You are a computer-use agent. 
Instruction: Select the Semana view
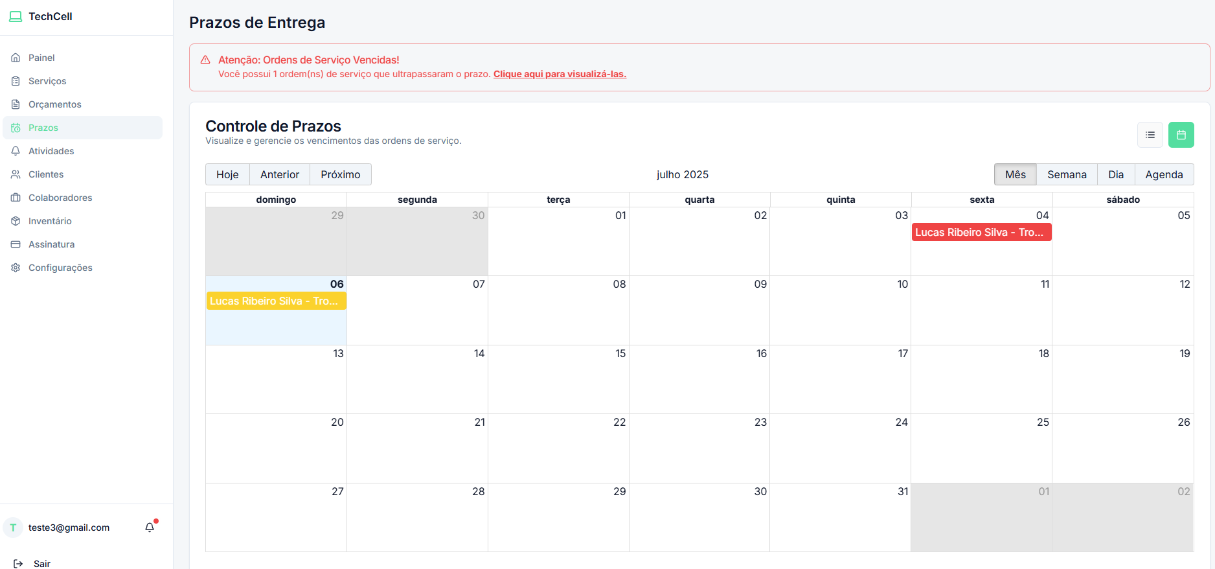[1067, 174]
